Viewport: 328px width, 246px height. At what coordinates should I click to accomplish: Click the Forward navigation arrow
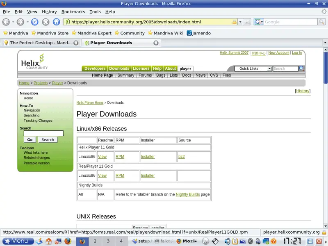[x=20, y=22]
